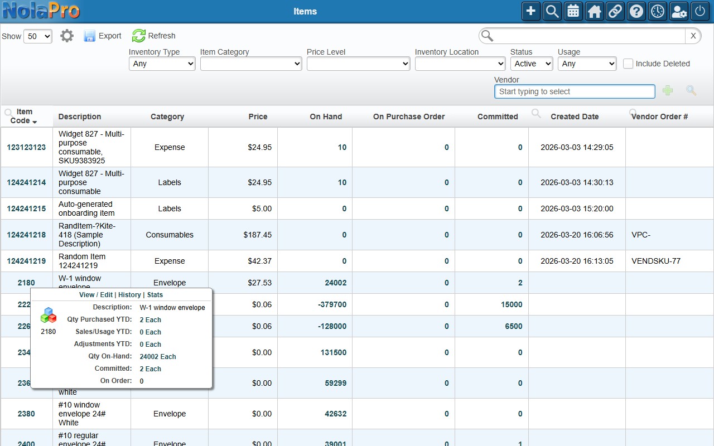Expand the Inventory Type dropdown

(162, 64)
